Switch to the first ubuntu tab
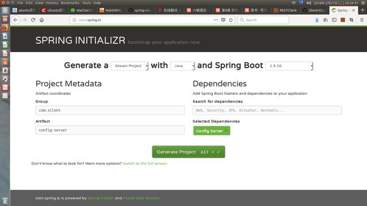 pos(25,10)
